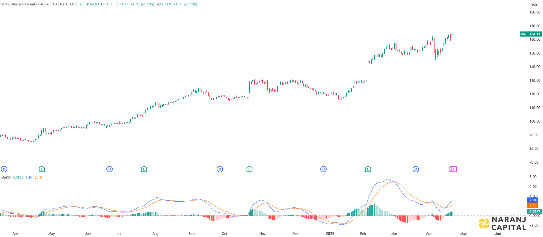Click the MACD histogram value 0.7927 in legend

(x=18, y=178)
